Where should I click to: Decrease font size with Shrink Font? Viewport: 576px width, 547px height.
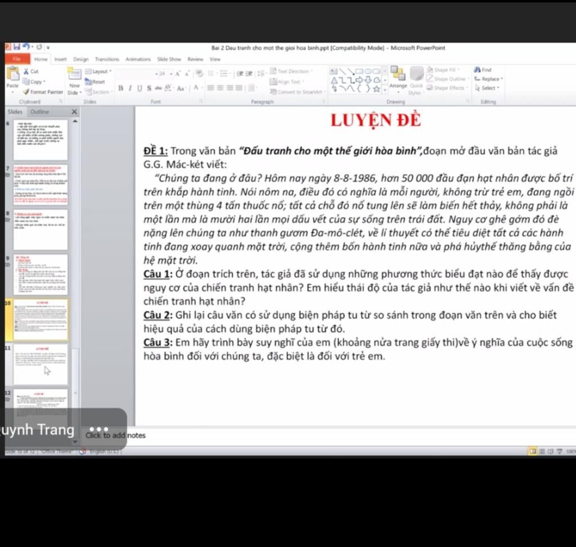(187, 74)
